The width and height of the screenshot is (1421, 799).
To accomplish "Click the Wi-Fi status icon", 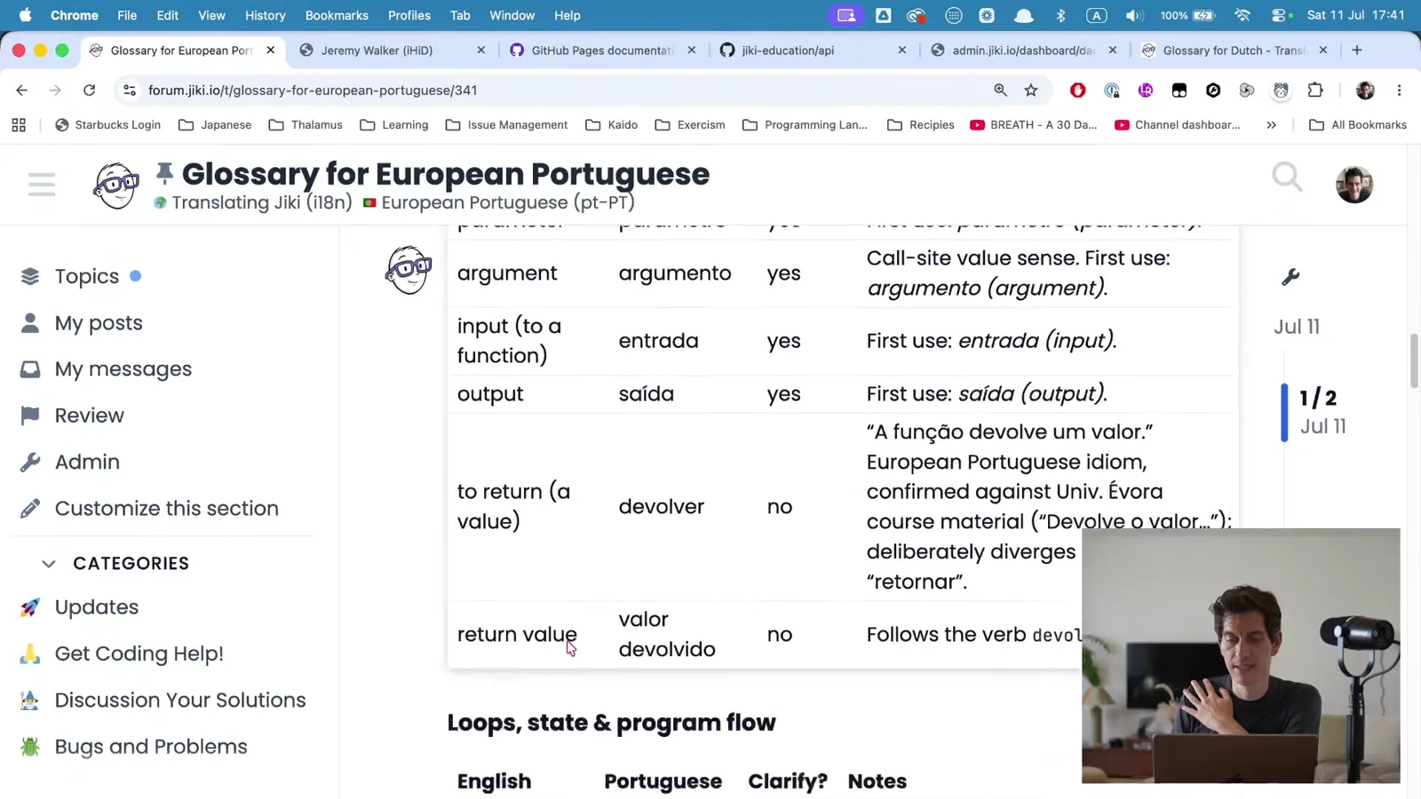I will pyautogui.click(x=1242, y=15).
